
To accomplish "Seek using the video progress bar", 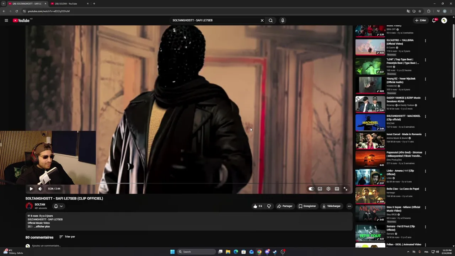I will pos(189,183).
